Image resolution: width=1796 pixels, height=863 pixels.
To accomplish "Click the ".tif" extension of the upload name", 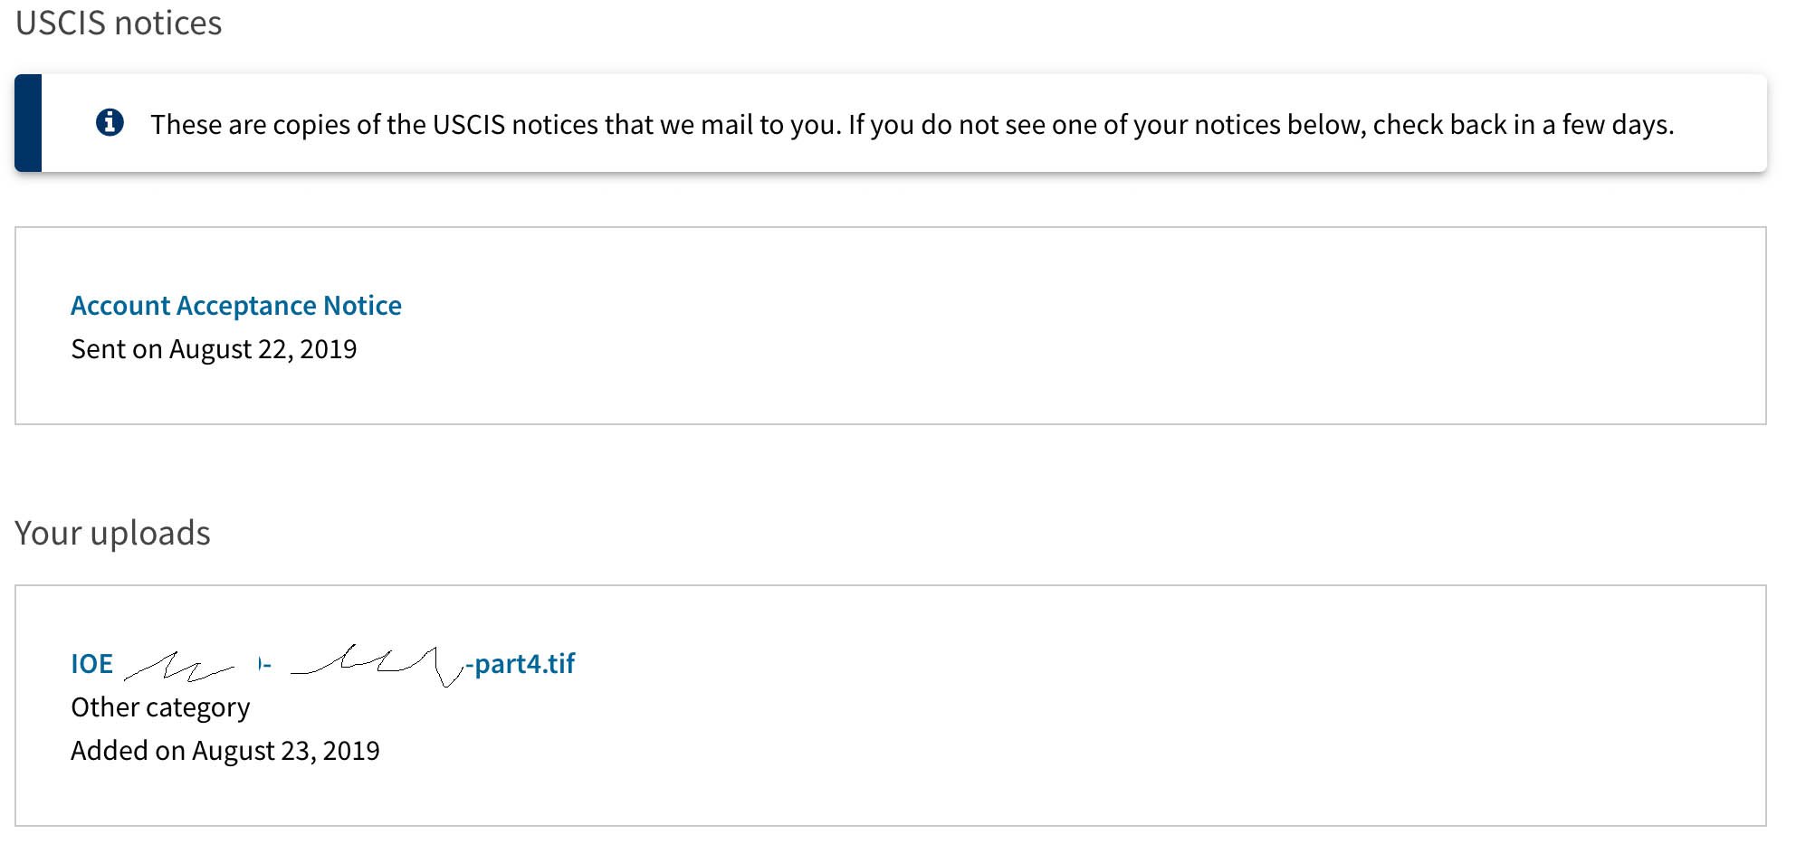I will point(559,664).
